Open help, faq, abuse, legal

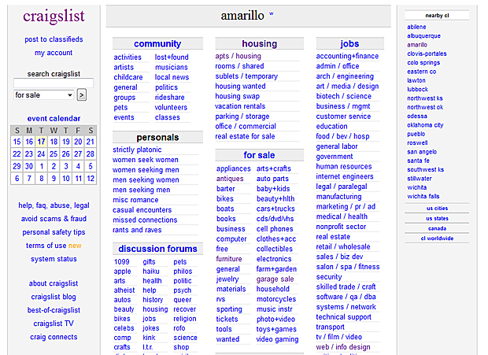54,205
